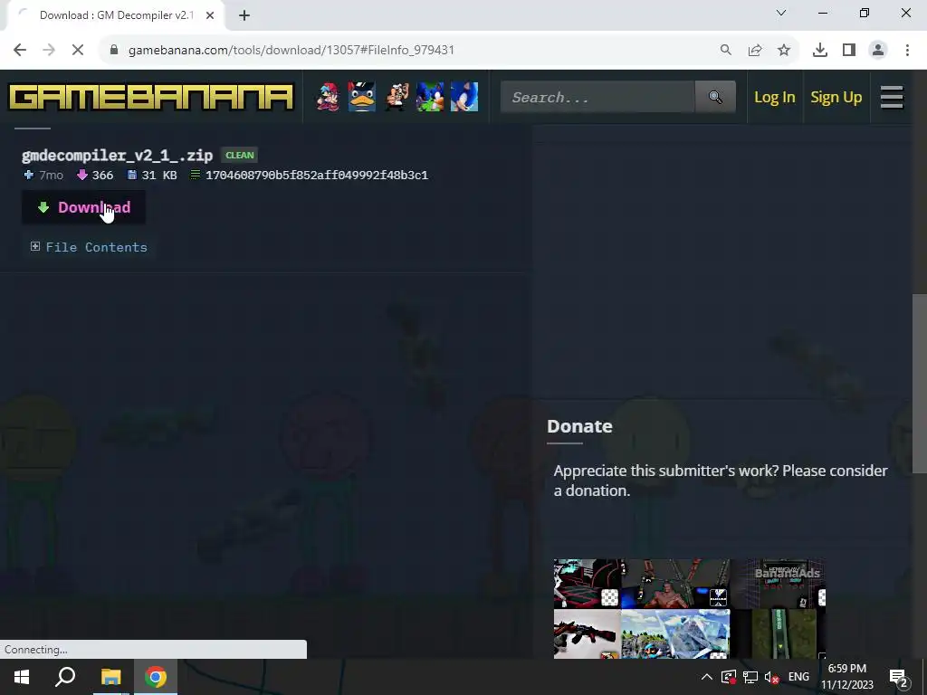Screen dimensions: 927x695
Task: Expand File Contents section
Action: [x=89, y=247]
